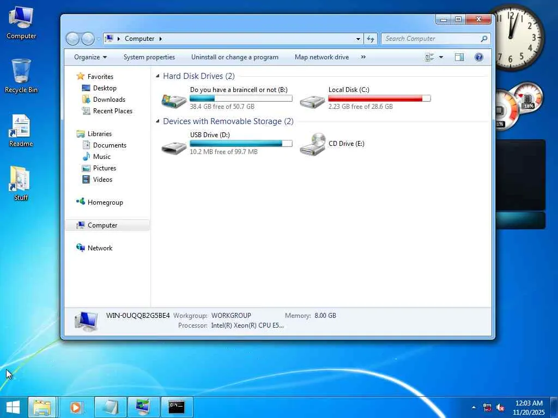
Task: Click the B: drive usage bar
Action: click(241, 99)
